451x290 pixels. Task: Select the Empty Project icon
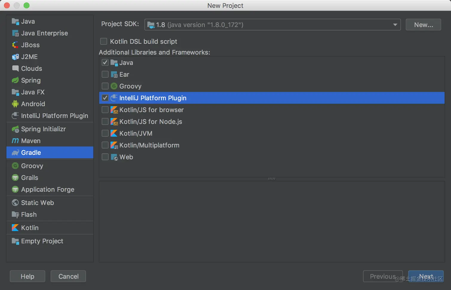pyautogui.click(x=15, y=241)
